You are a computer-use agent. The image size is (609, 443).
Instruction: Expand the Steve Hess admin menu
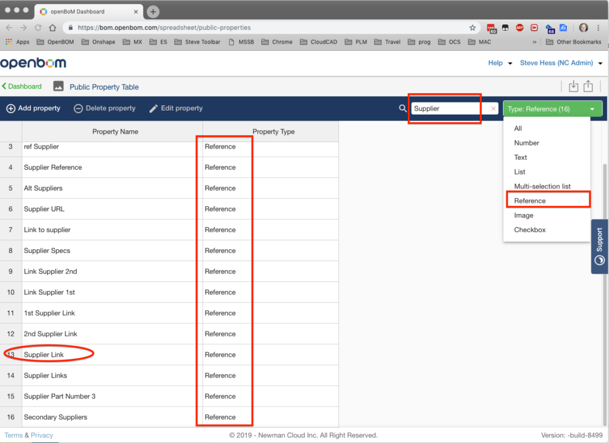click(x=556, y=63)
